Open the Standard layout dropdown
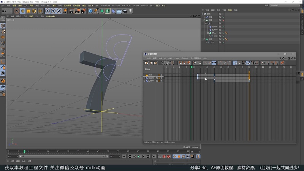 (x=285, y=5)
